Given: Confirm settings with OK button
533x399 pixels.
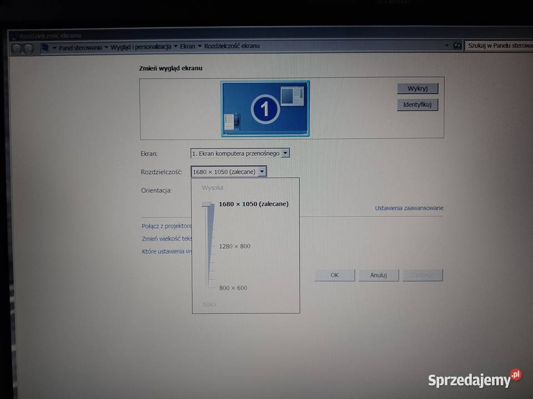Looking at the screenshot, I should (334, 275).
